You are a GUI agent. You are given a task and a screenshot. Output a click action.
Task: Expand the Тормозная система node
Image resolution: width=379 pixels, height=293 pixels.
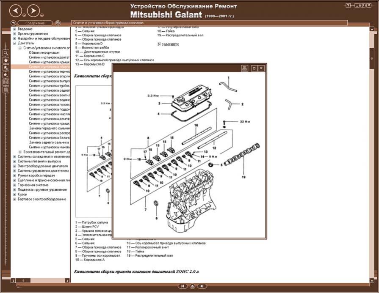(x=14, y=185)
